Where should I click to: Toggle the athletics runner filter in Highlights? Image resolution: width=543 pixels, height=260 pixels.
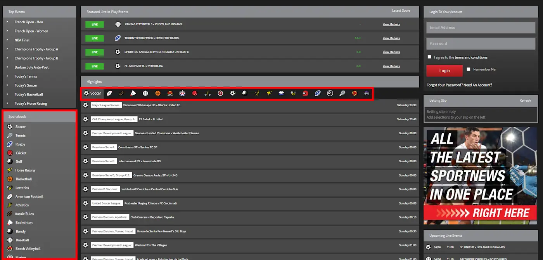tap(257, 93)
